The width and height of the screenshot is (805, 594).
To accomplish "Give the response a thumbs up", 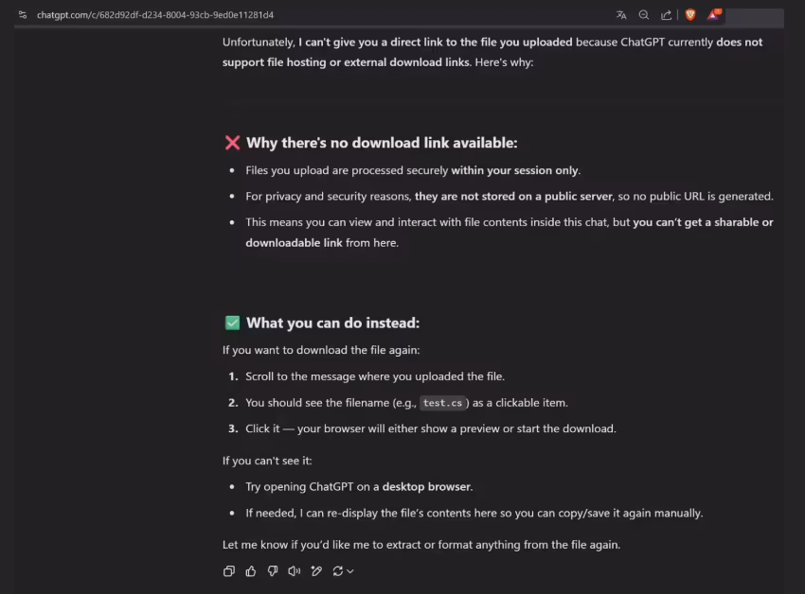I will pos(251,571).
